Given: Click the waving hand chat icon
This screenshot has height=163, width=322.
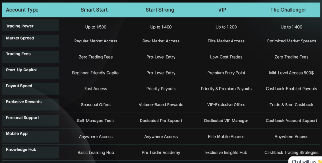Looking at the screenshot, I should point(319,161).
